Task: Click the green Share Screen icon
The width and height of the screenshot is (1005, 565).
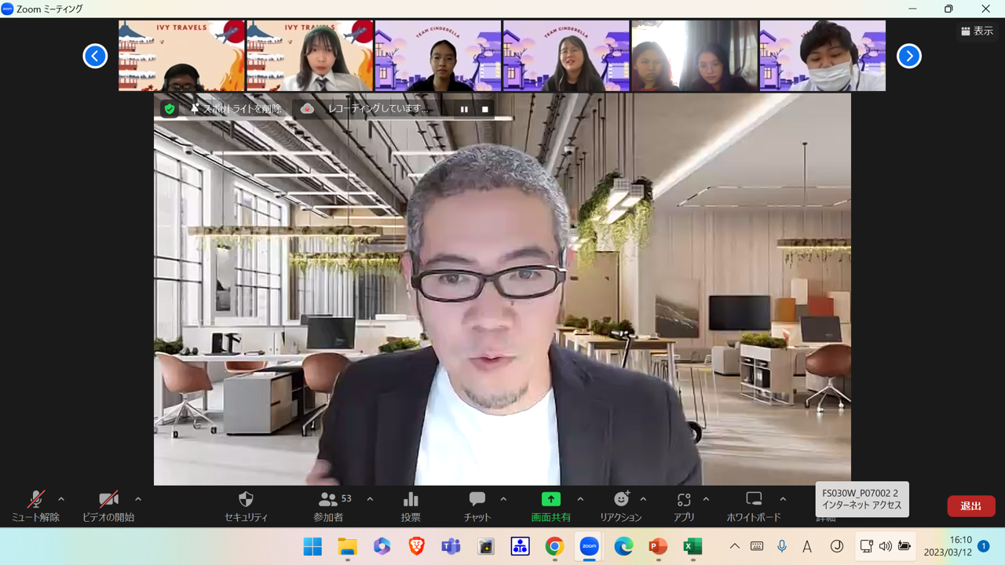Action: tap(550, 500)
